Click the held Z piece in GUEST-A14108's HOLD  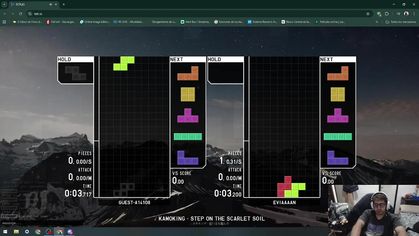[x=76, y=73]
